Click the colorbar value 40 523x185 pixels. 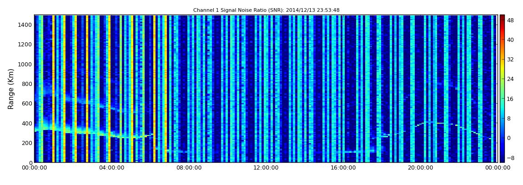coord(510,40)
